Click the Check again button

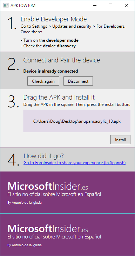pyautogui.click(x=43, y=81)
